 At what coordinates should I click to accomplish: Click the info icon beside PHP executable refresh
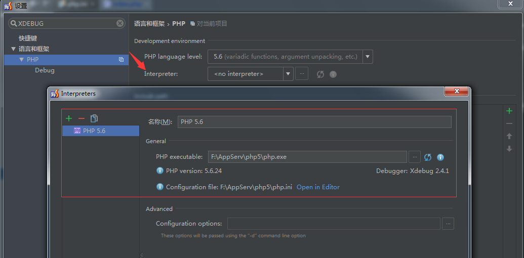(x=440, y=157)
